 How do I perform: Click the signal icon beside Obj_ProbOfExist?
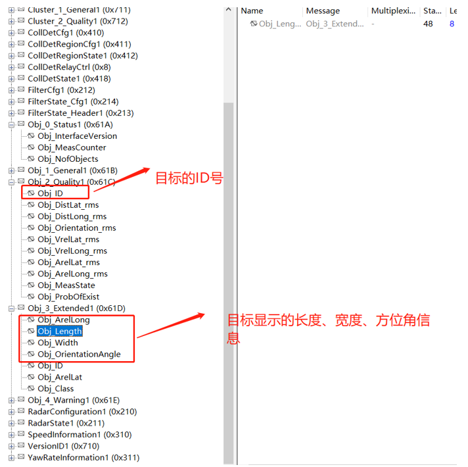31,297
